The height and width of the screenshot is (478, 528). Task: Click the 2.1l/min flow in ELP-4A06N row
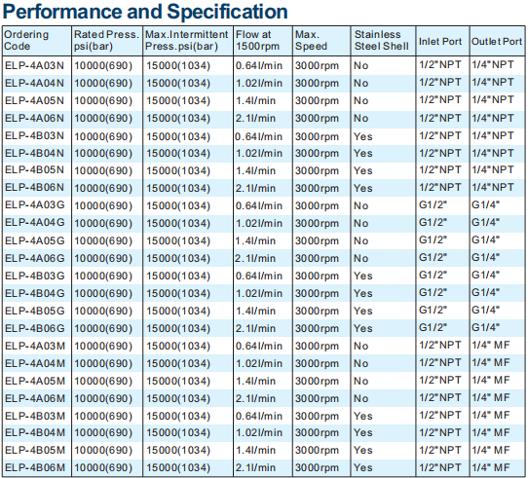[x=255, y=118]
